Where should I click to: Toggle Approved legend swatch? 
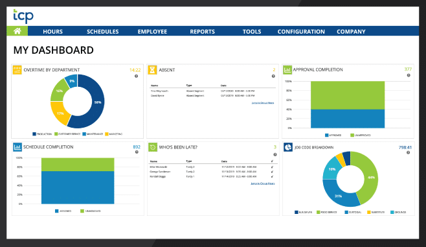click(x=326, y=135)
